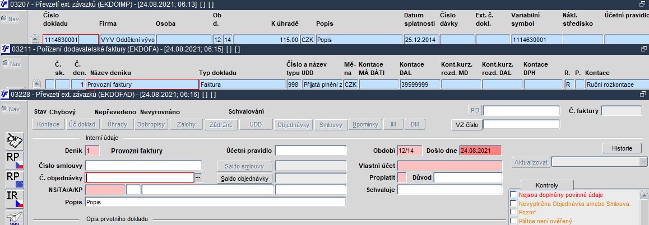Focus the Vlastní účet field
649x225 pixels.
[x=449, y=166]
